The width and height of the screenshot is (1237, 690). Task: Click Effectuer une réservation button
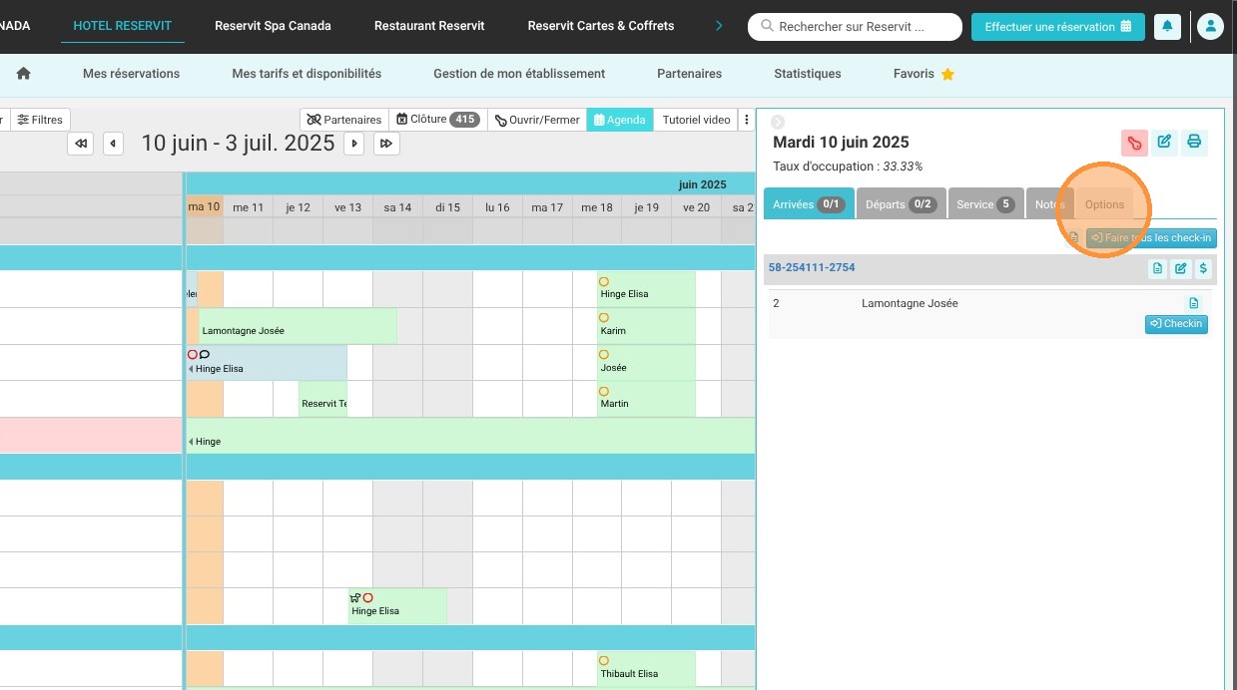1057,27
